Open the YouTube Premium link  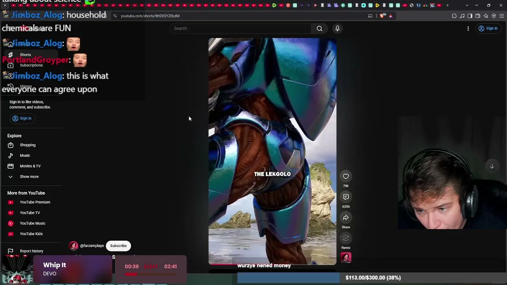coord(35,202)
